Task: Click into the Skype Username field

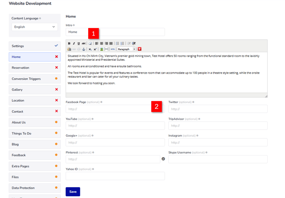Action: [218, 159]
